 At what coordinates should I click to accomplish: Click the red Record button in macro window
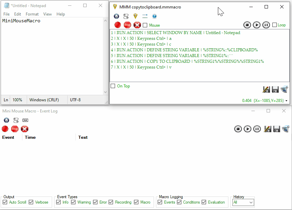(x=117, y=25)
